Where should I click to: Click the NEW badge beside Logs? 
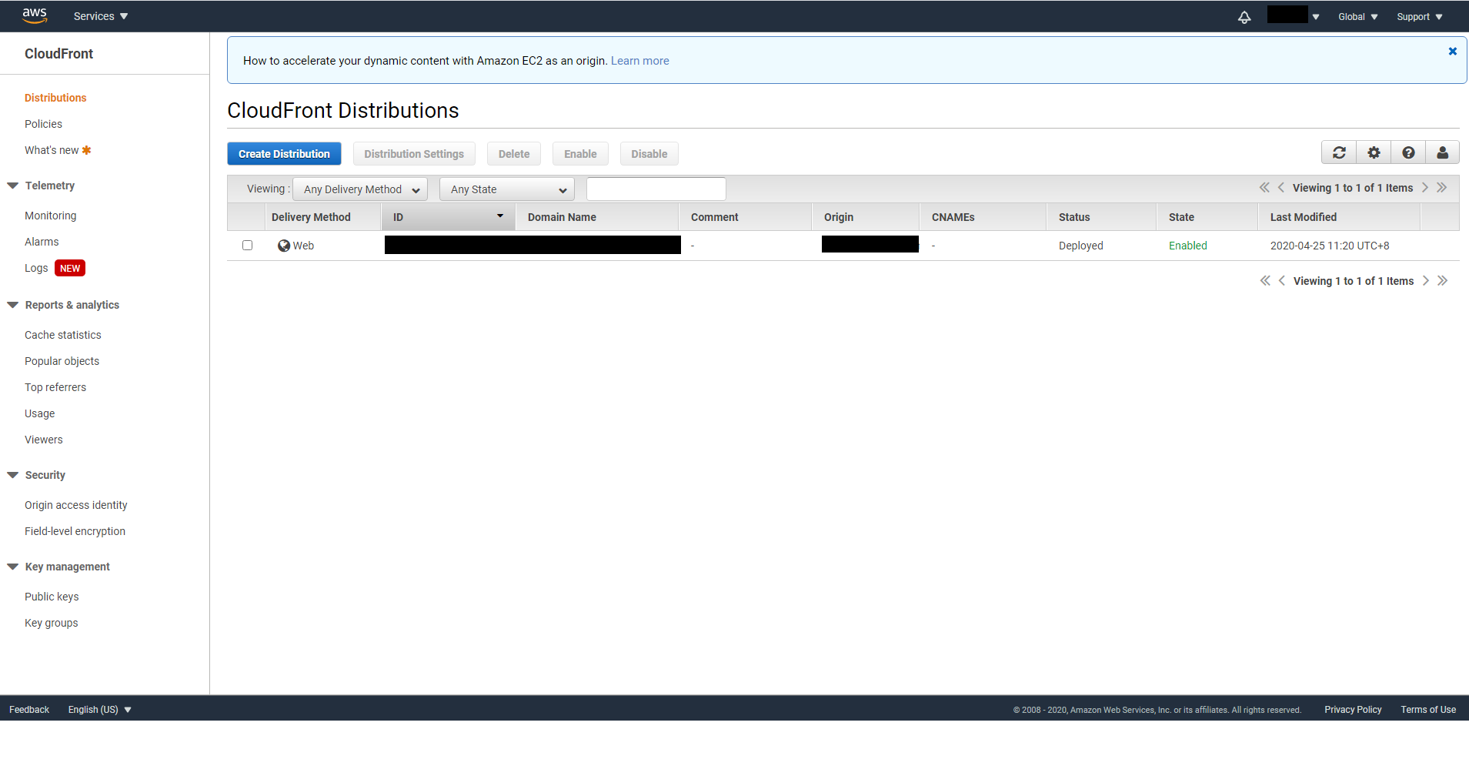coord(70,268)
